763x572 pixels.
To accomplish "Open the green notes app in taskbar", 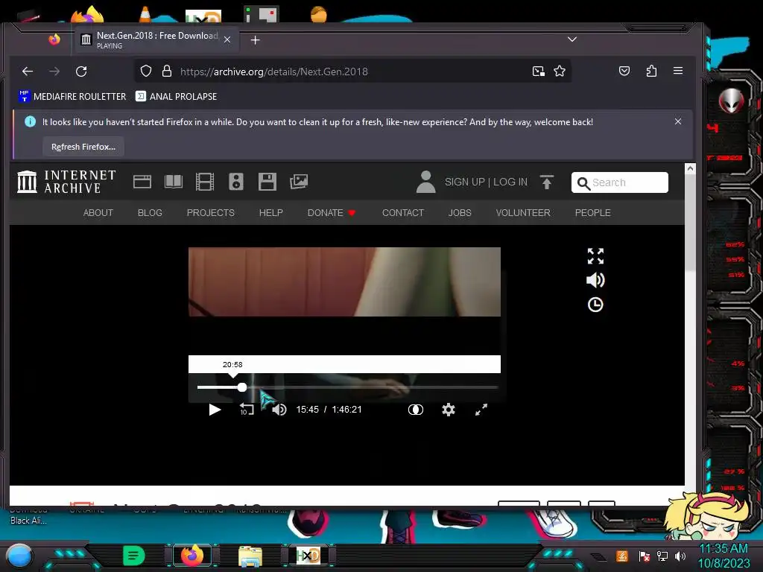I will point(134,556).
